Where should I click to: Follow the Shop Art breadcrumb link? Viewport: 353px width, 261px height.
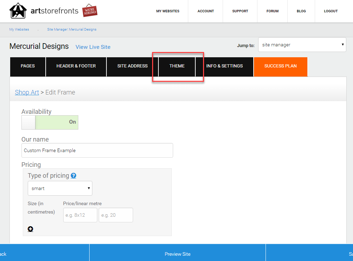click(x=27, y=92)
